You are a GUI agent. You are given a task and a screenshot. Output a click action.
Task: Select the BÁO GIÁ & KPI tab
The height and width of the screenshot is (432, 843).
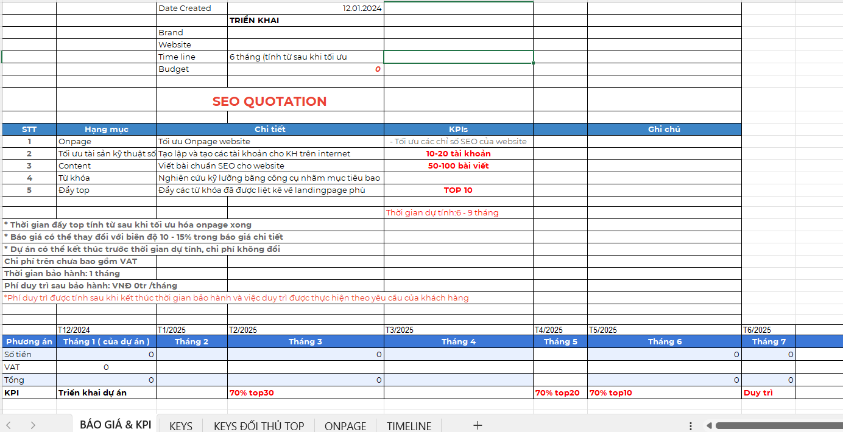pyautogui.click(x=115, y=425)
